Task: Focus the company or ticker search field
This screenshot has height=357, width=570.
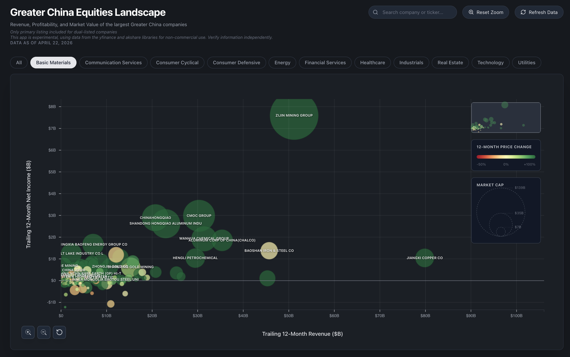Action: pos(413,12)
